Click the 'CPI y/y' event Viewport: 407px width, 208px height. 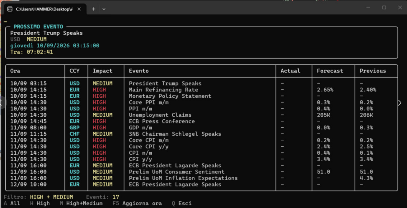pos(140,159)
